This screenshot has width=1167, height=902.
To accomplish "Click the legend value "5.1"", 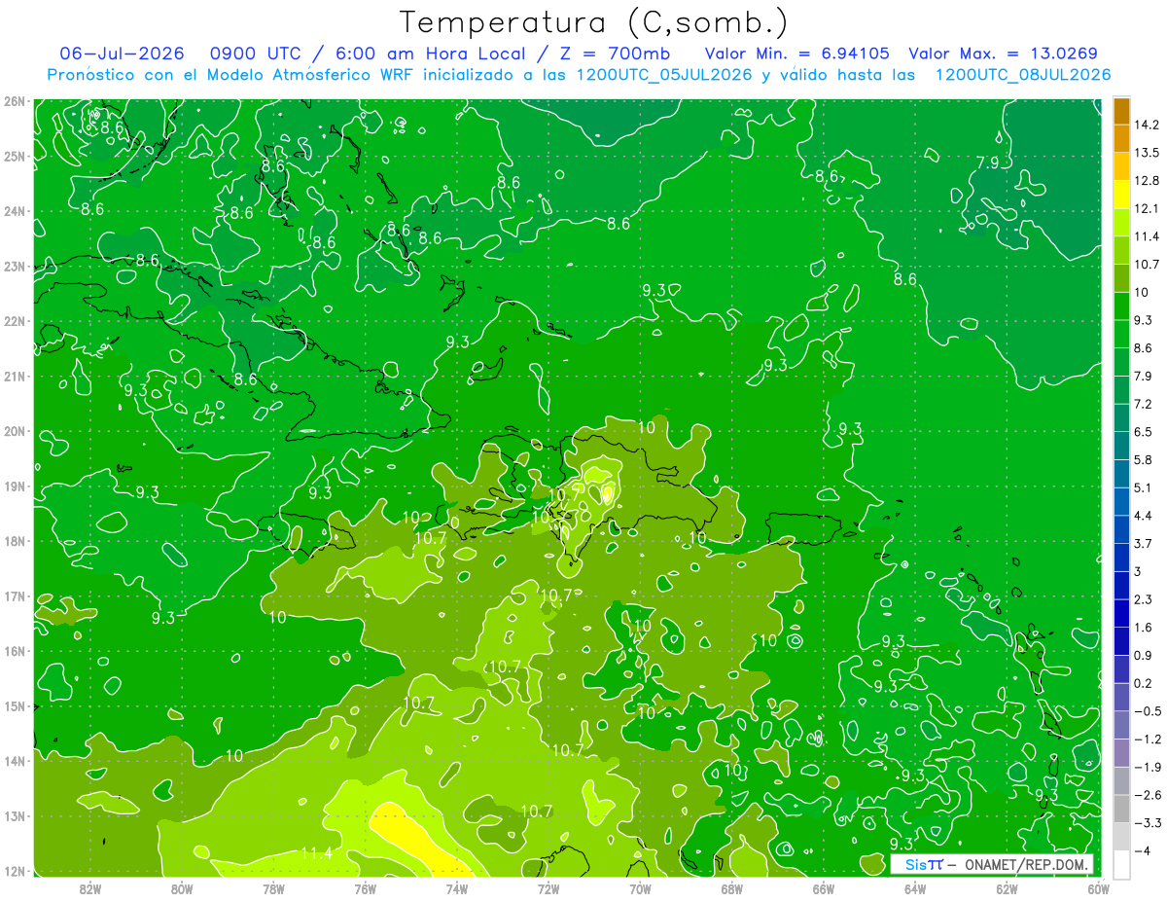I will [x=1143, y=487].
